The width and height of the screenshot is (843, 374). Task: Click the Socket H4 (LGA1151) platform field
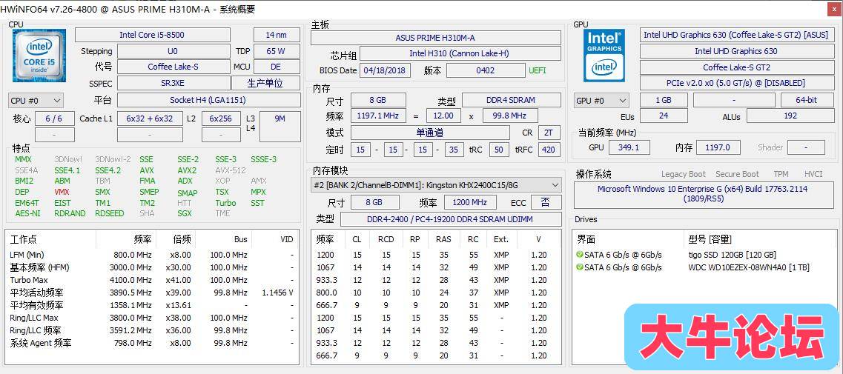coord(208,101)
